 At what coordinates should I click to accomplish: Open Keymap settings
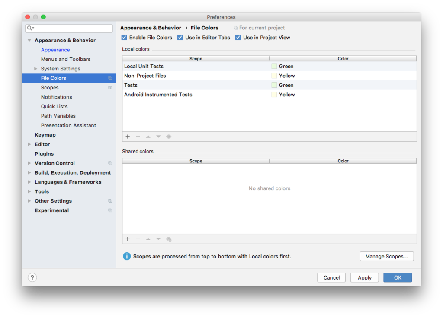tap(45, 135)
